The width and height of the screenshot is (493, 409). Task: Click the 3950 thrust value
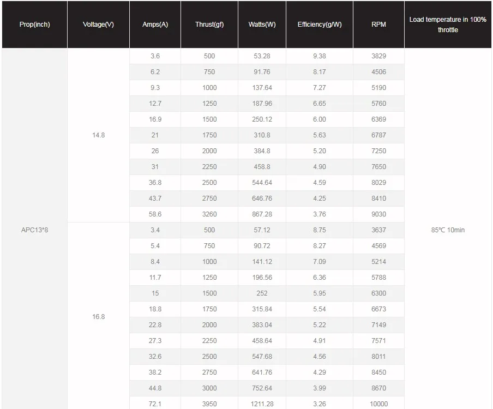pyautogui.click(x=209, y=404)
